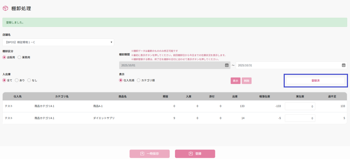Choose あり under 入出庫
Image resolution: width=350 pixels, height=159 pixels.
point(17,80)
